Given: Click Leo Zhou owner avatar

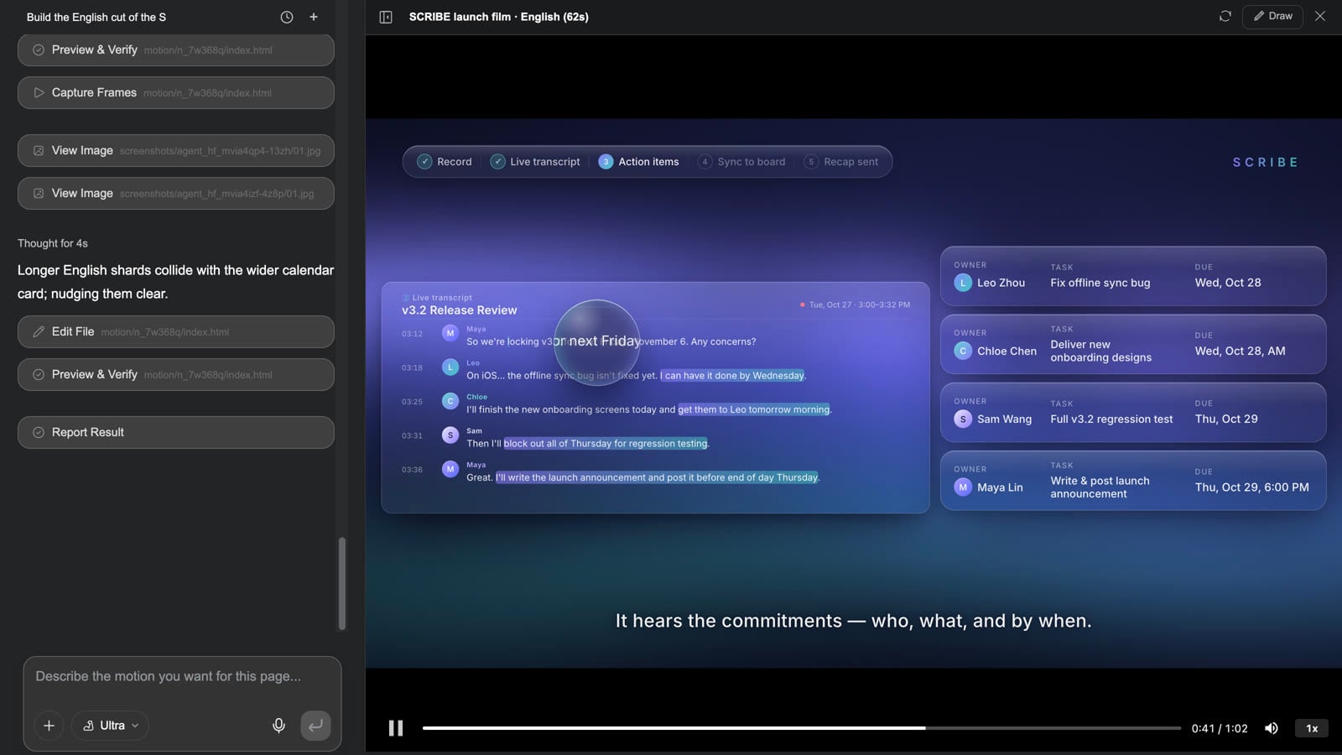Looking at the screenshot, I should pyautogui.click(x=963, y=283).
